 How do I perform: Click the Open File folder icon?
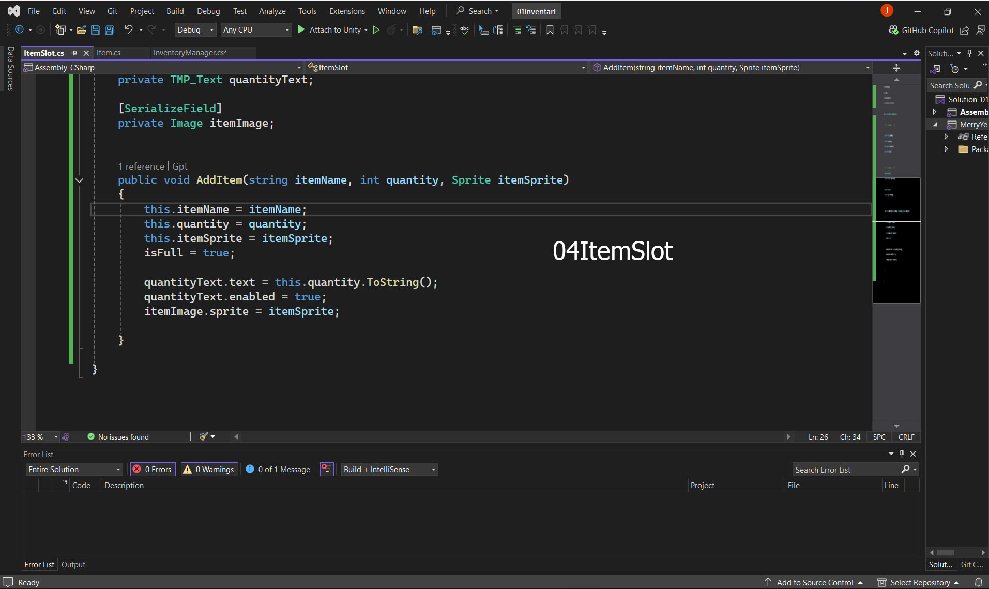(81, 30)
